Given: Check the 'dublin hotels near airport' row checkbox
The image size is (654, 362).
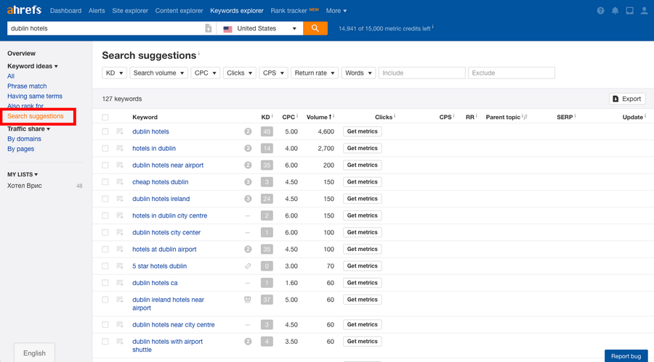Looking at the screenshot, I should (105, 165).
